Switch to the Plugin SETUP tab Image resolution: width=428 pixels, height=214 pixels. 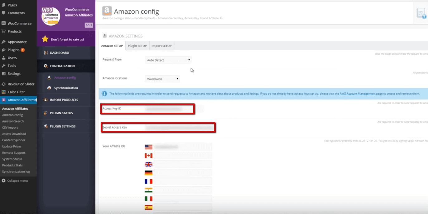[137, 46]
